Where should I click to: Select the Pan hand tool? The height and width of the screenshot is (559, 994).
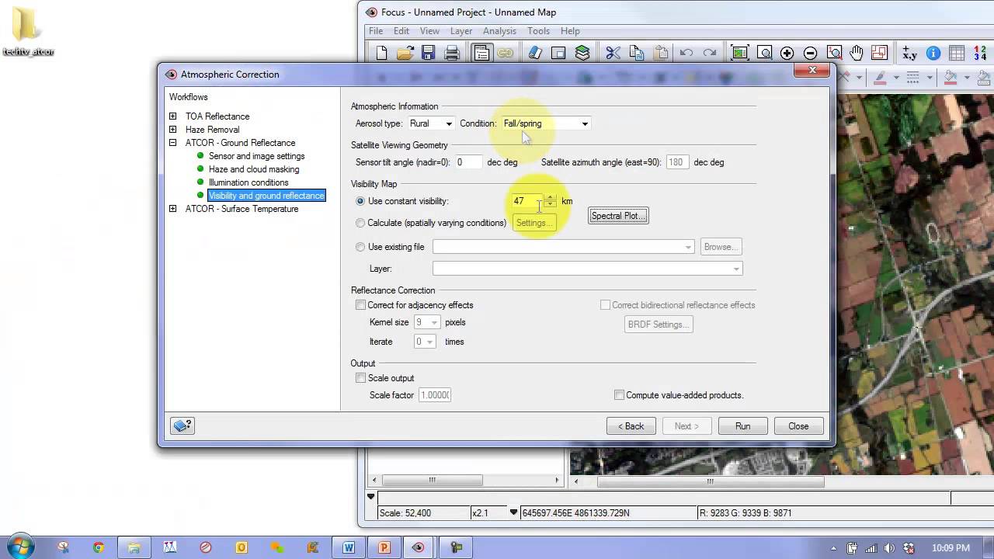pyautogui.click(x=856, y=53)
